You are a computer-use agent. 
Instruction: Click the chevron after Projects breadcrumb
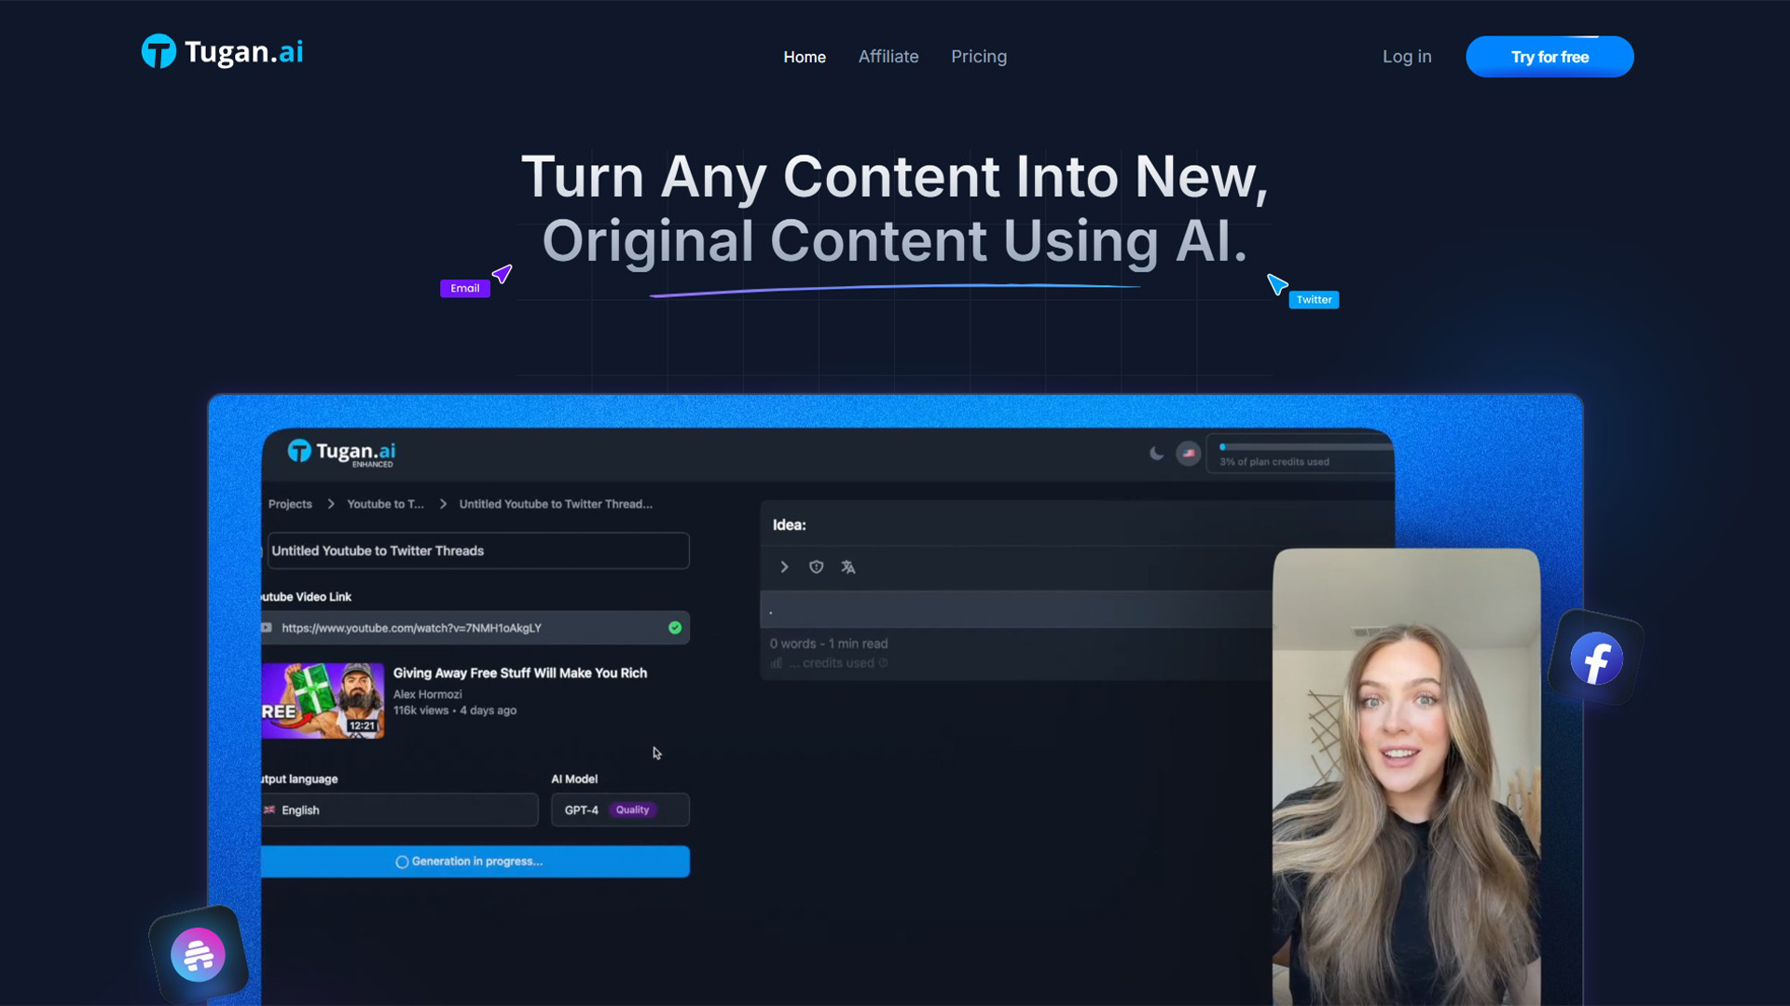pos(331,504)
